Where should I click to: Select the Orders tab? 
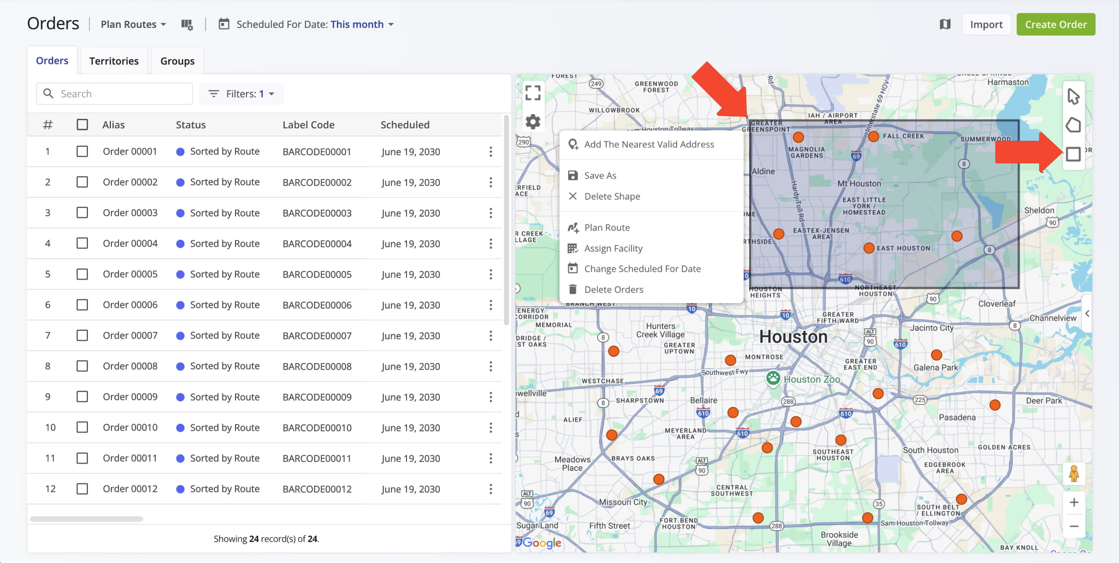pos(52,61)
